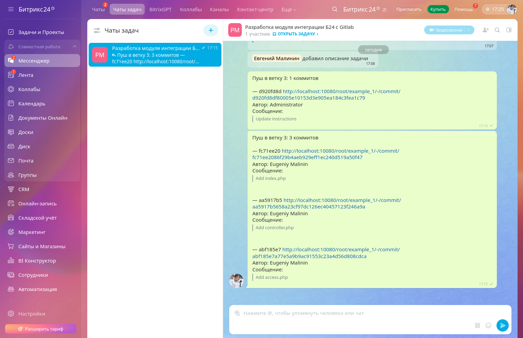Select the Разработка модуля интеграции chat item

[155, 55]
